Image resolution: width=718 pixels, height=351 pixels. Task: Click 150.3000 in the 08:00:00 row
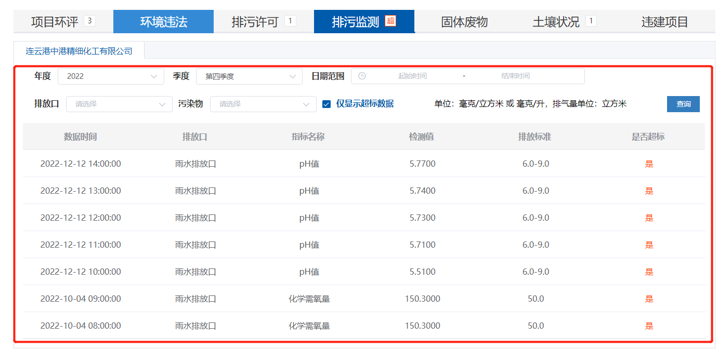coord(423,326)
